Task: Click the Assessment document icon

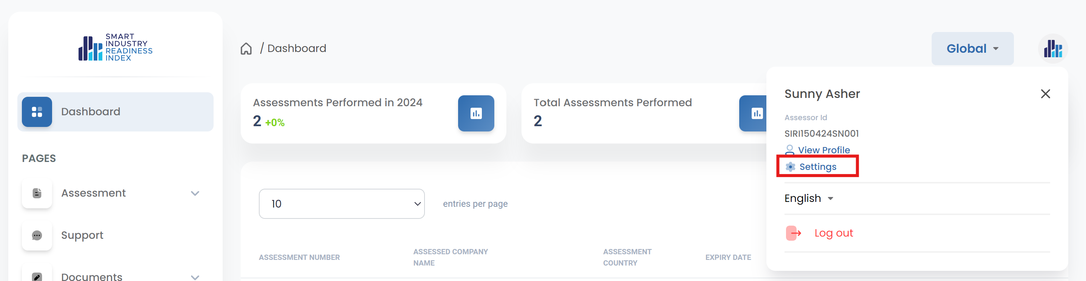Action: (x=37, y=193)
